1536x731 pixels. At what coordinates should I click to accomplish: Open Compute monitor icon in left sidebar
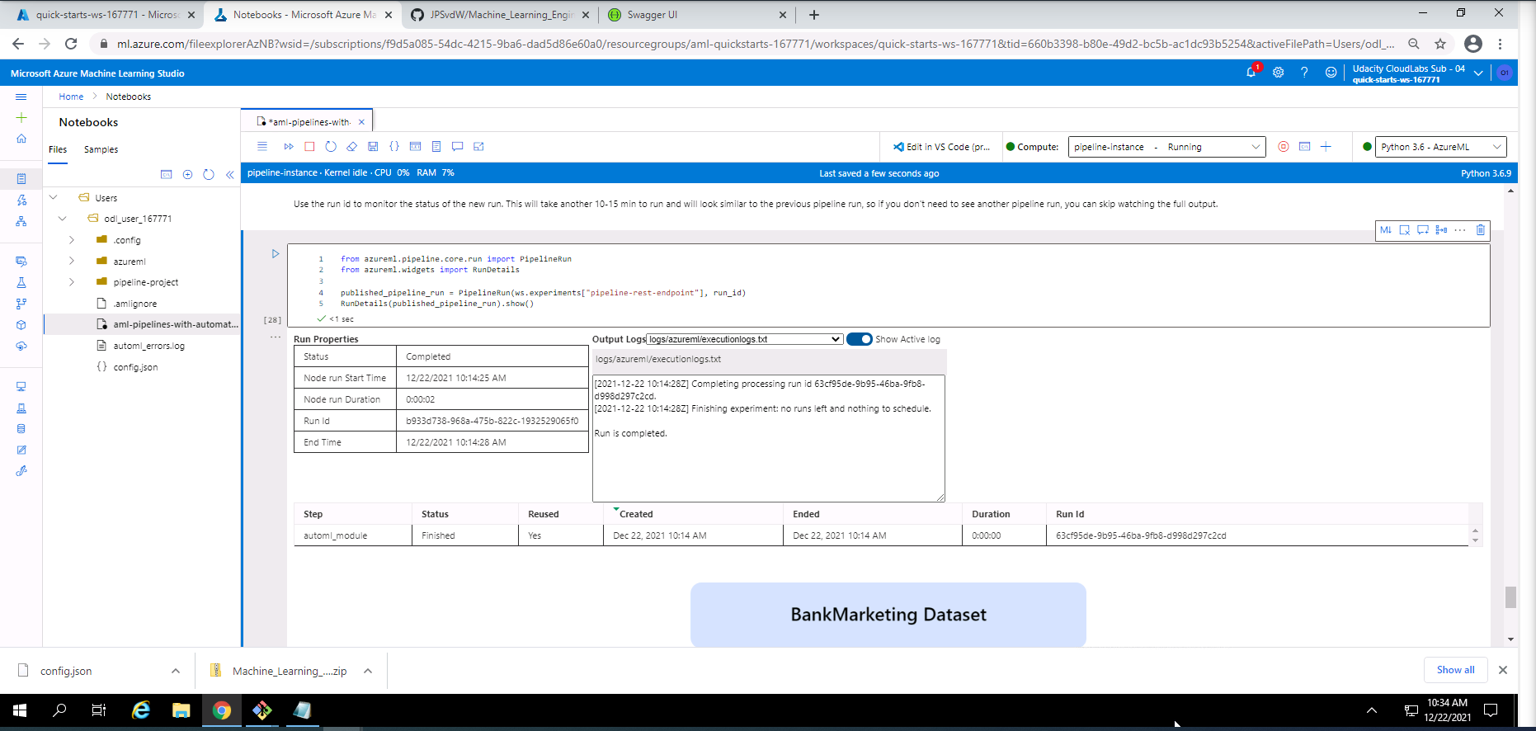click(x=21, y=387)
